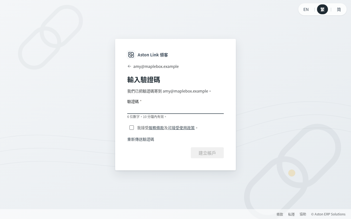This screenshot has width=351, height=219.
Task: Open the 協助 footer link
Action: (x=303, y=214)
